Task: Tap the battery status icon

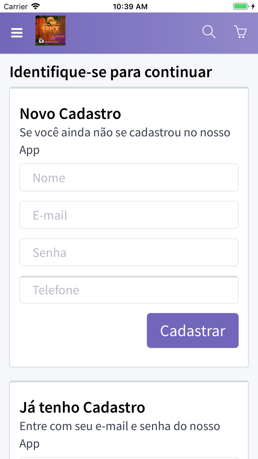Action: (x=241, y=6)
